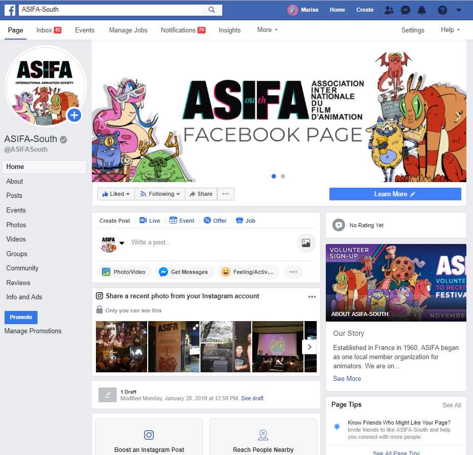The width and height of the screenshot is (473, 455).
Task: Open three-dot menu on Instagram share card
Action: tap(312, 297)
